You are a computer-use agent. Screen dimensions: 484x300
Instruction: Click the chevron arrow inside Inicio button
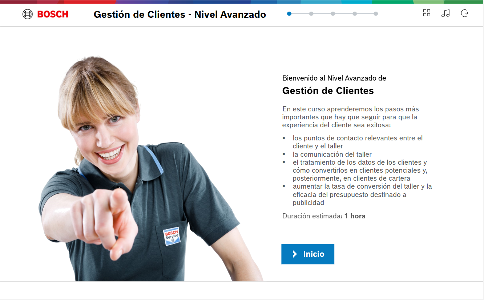click(x=295, y=254)
